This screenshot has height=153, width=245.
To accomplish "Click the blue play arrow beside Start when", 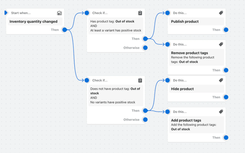I will tap(6, 13).
